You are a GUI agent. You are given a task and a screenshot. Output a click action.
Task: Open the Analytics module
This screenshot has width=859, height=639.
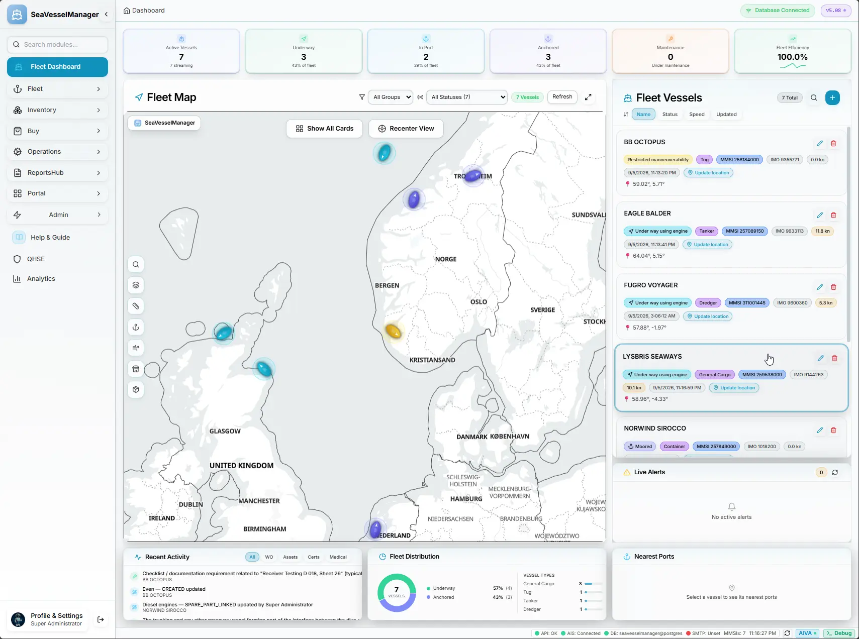click(57, 279)
